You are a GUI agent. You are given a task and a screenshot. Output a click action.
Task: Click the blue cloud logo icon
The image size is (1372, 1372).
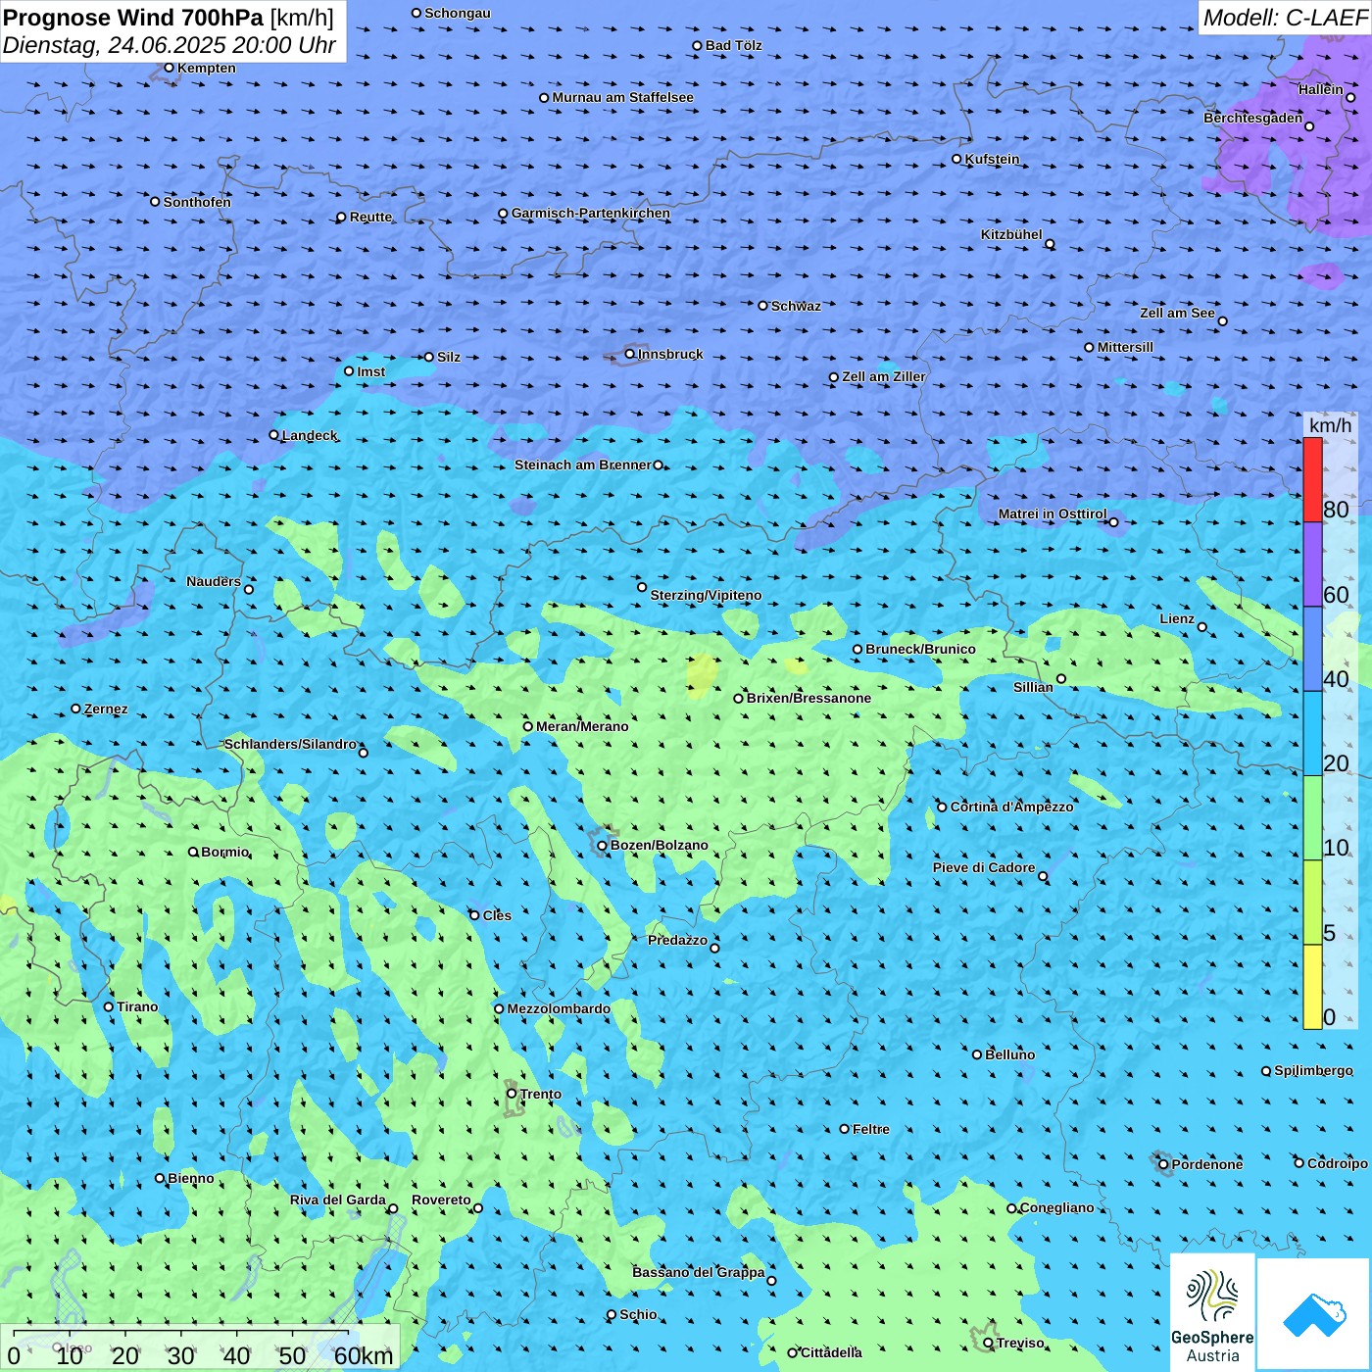pos(1314,1314)
